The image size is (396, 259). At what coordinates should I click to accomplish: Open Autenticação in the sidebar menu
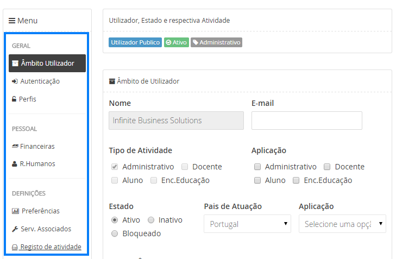[40, 81]
